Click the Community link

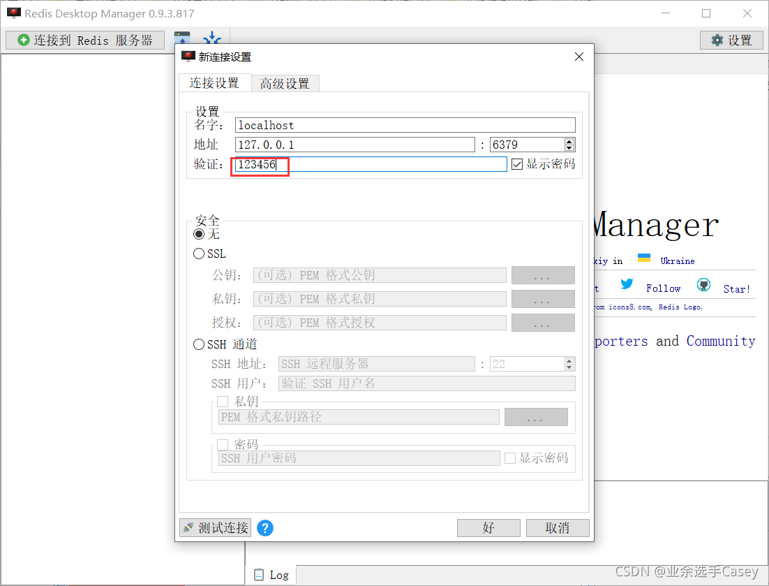[721, 341]
